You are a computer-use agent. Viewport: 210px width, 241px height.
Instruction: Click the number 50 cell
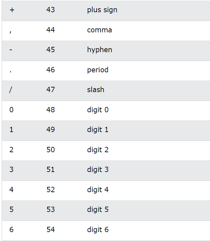[50, 150]
